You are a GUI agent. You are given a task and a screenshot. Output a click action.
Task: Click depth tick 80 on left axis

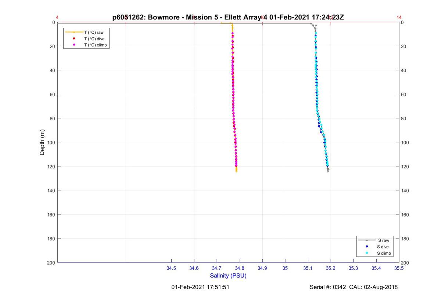[52, 118]
